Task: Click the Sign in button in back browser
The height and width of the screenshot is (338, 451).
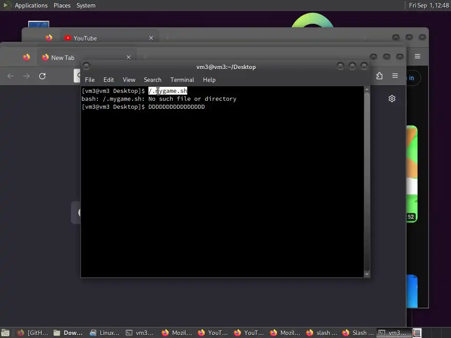Action: click(414, 78)
